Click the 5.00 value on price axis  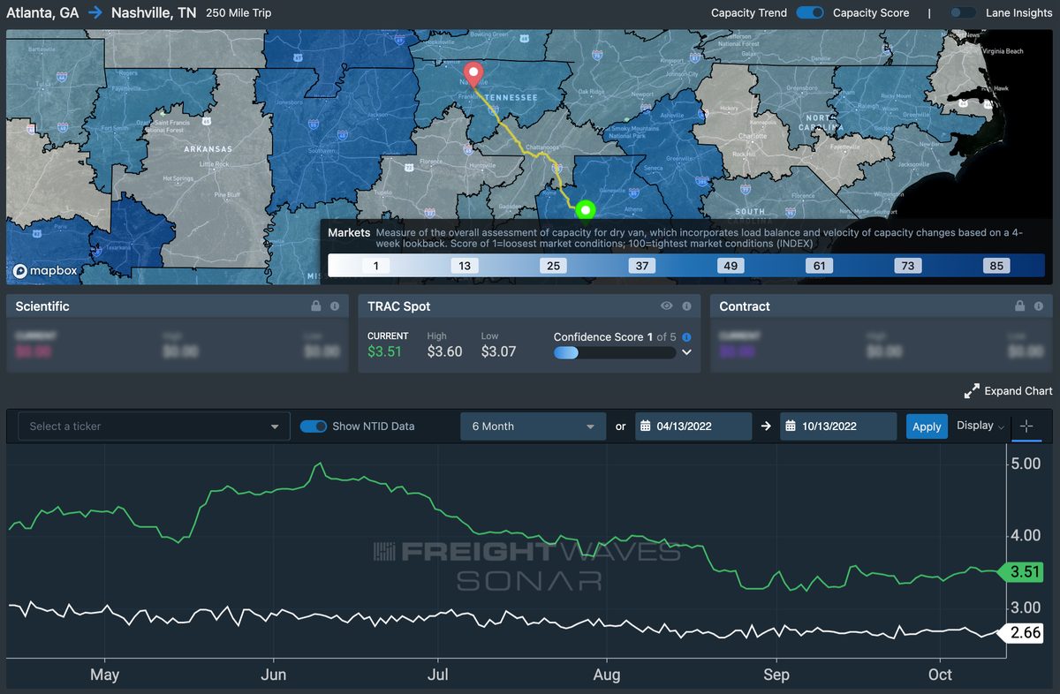1026,464
